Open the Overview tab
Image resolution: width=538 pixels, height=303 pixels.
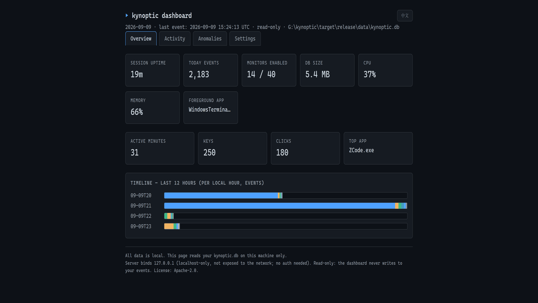pos(141,39)
